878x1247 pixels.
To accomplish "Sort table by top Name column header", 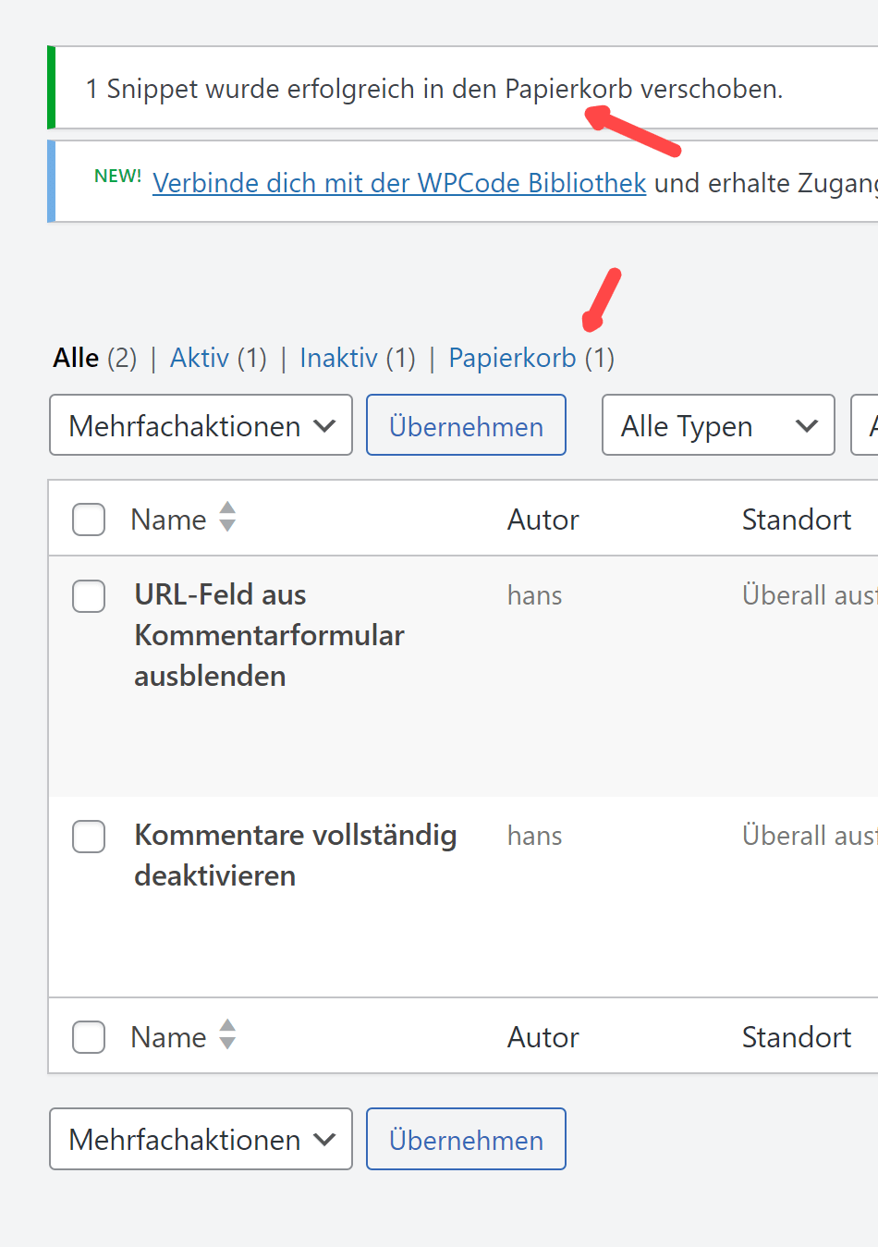I will click(x=168, y=520).
